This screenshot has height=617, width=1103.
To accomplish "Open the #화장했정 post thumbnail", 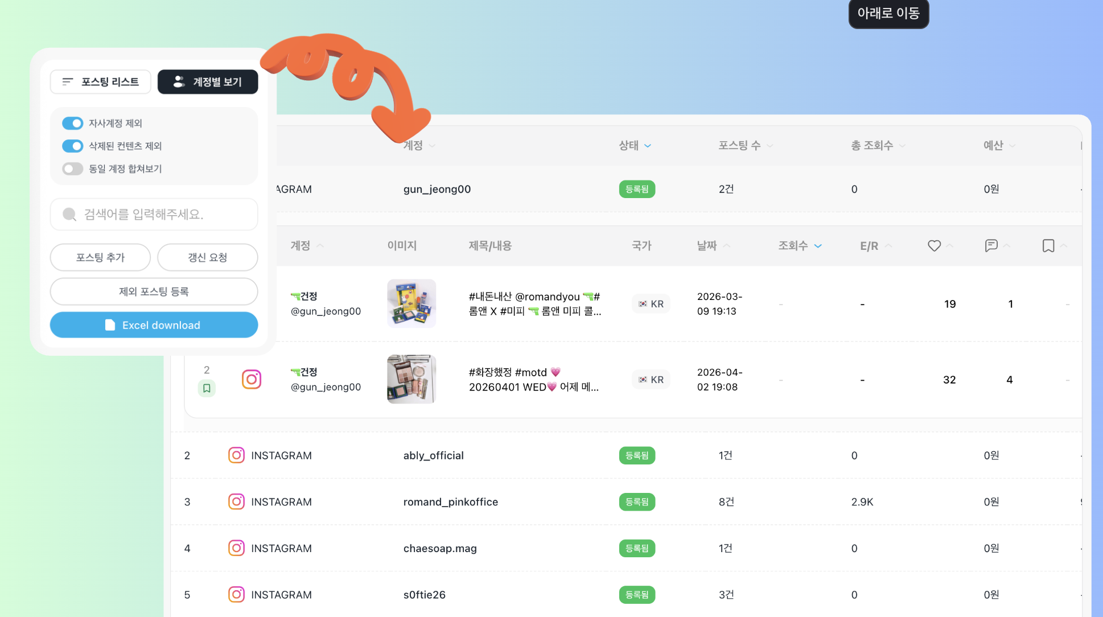I will pos(411,379).
